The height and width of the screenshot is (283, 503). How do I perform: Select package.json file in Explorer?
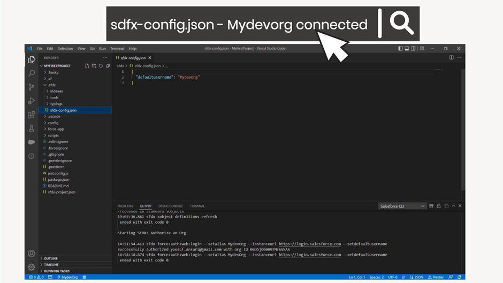[75, 180]
